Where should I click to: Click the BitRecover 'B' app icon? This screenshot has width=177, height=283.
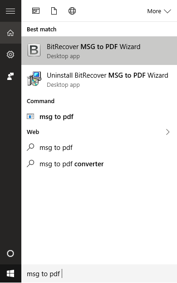pos(34,50)
